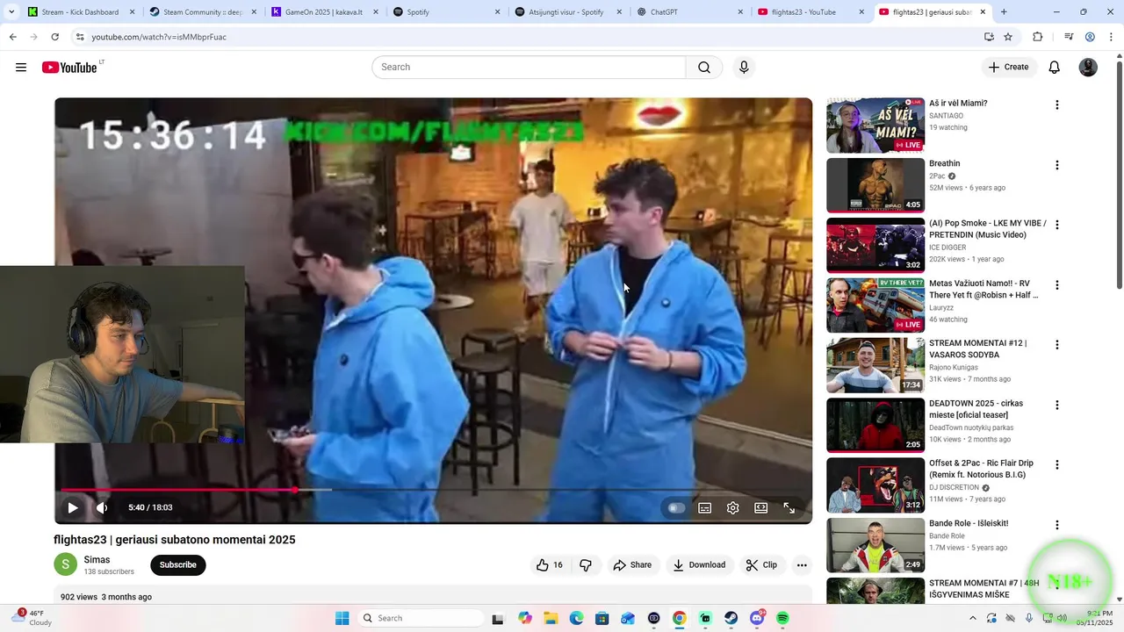The image size is (1124, 632).
Task: Open the Breathin 2Pac thumbnail
Action: pyautogui.click(x=875, y=185)
